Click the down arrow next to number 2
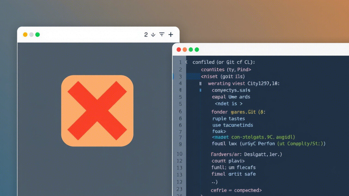This screenshot has width=349, height=196. [x=153, y=35]
